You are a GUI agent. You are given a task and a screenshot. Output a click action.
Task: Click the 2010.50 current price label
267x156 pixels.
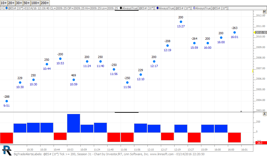tap(261, 33)
